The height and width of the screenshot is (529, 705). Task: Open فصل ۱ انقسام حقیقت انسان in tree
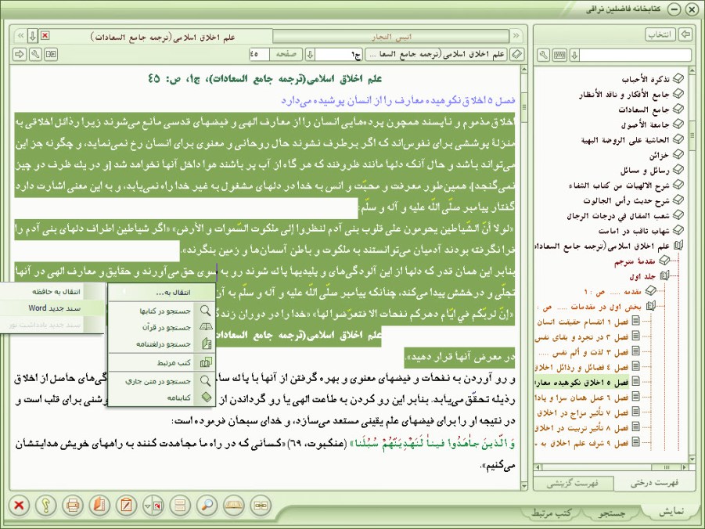coord(582,322)
